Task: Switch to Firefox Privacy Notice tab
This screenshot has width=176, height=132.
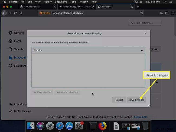Action: (x=77, y=7)
